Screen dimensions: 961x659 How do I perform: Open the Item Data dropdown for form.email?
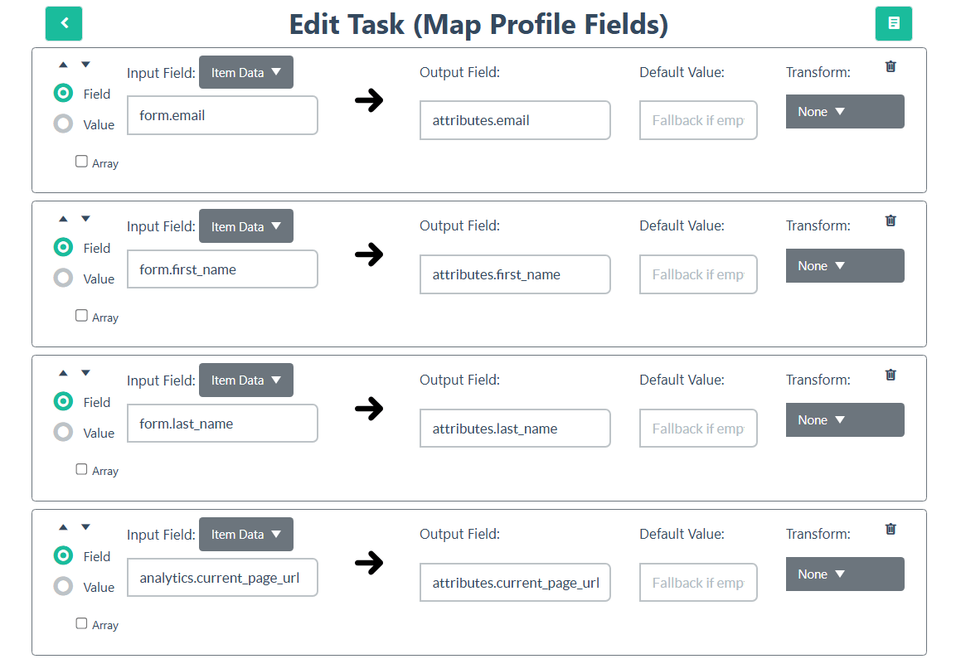tap(245, 72)
